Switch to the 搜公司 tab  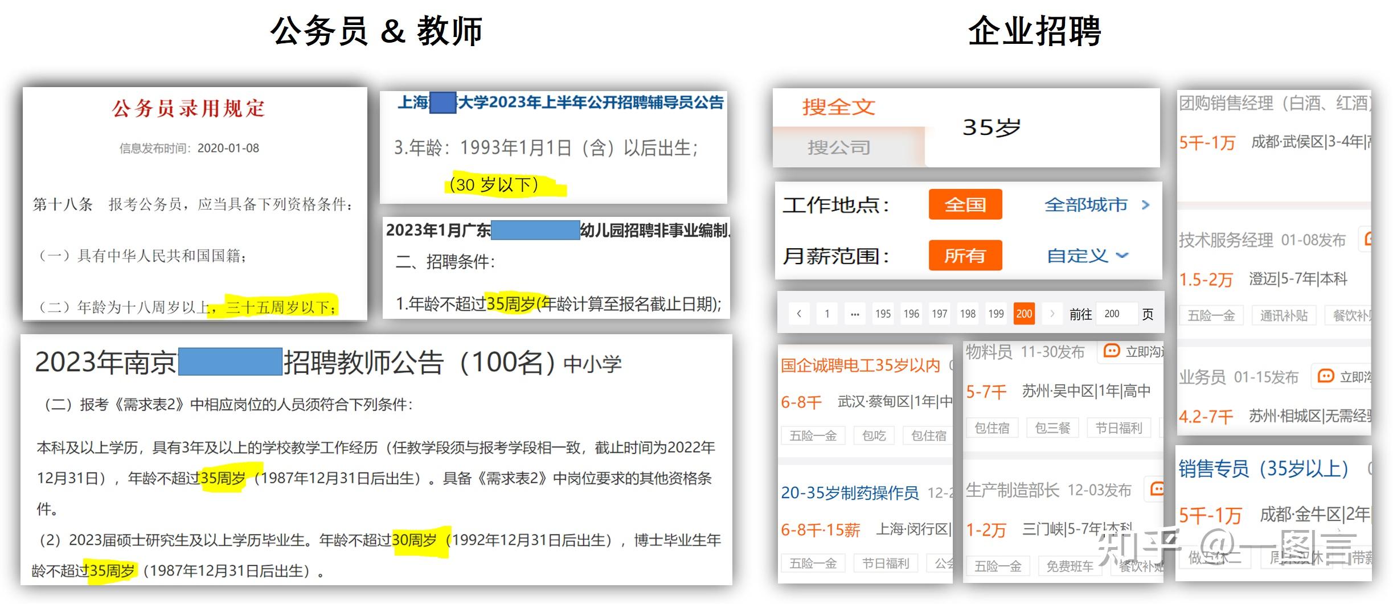839,147
